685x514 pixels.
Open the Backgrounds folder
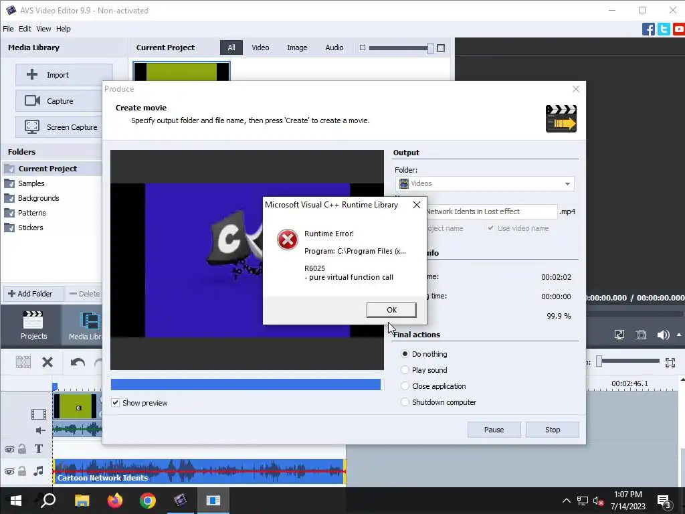[x=38, y=198]
